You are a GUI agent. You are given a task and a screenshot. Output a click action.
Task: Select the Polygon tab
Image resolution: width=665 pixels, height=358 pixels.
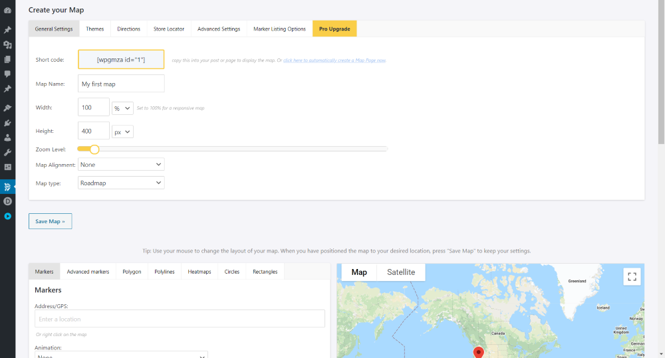point(132,272)
